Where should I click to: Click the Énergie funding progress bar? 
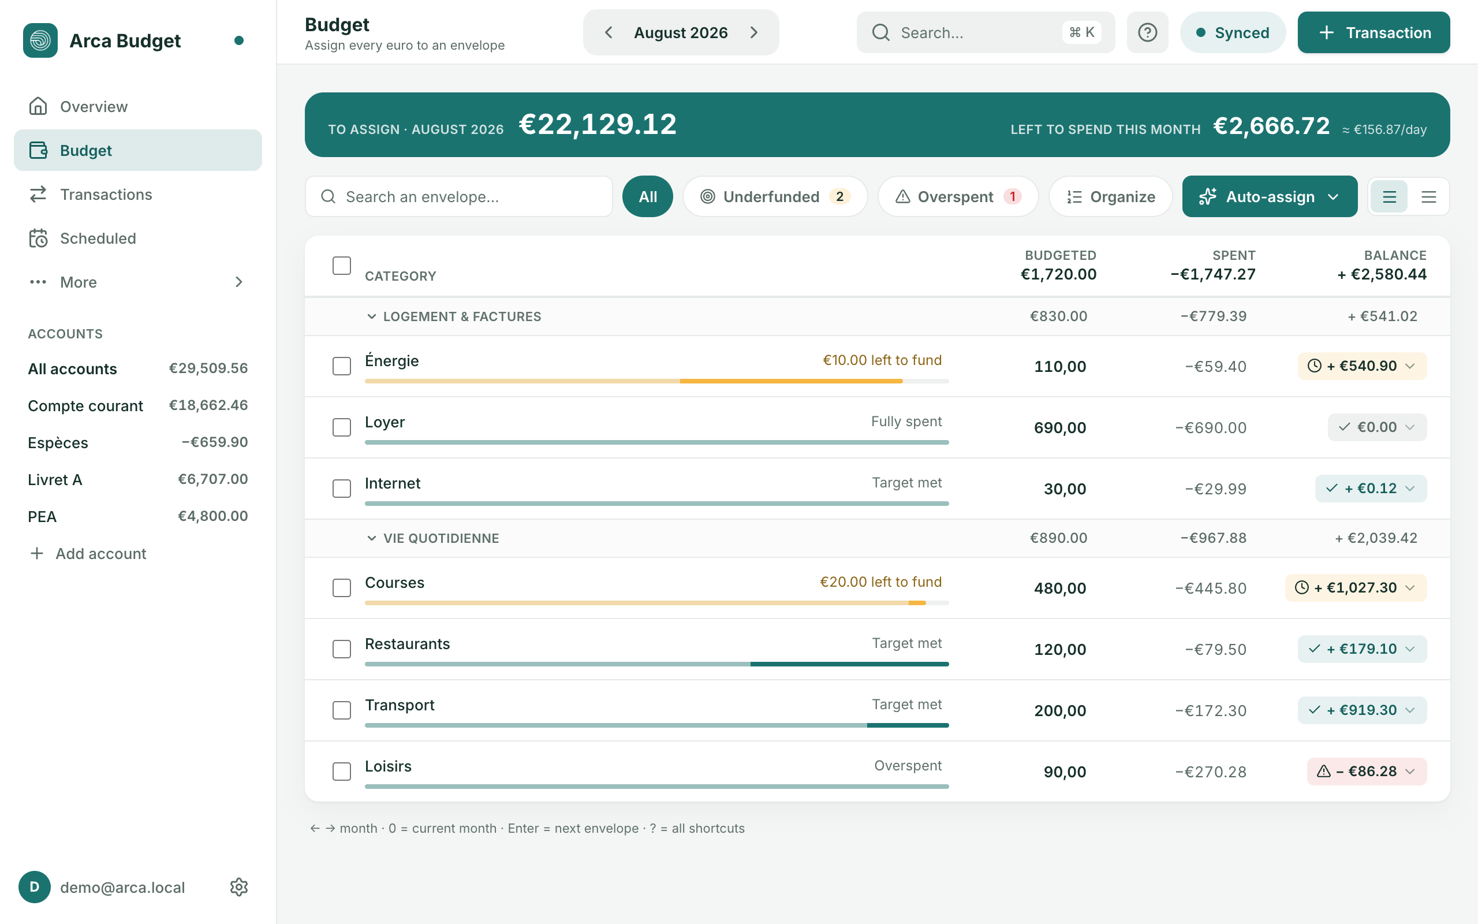coord(656,381)
